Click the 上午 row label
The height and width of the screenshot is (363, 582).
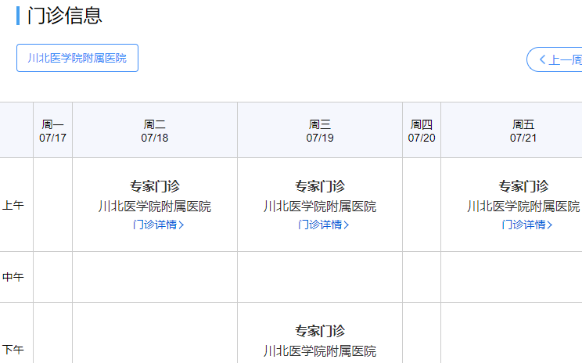(x=13, y=206)
